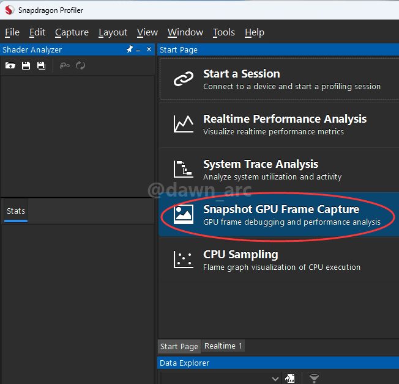Click the filter funnel icon in Data Explorer
This screenshot has width=399, height=384.
(x=314, y=379)
